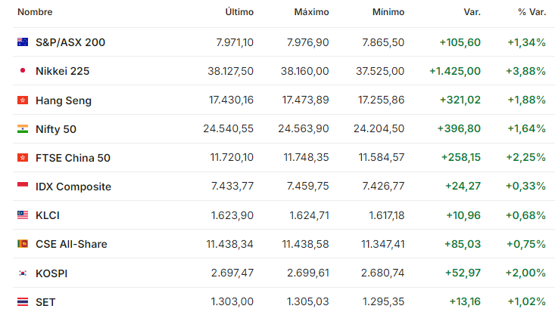Click the Japan flag icon
Screen dimensions: 555x315
(x=23, y=70)
